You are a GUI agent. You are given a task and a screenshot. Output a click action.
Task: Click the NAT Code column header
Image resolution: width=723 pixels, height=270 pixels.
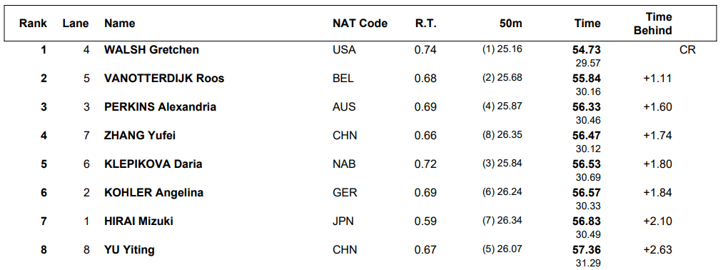tap(360, 24)
